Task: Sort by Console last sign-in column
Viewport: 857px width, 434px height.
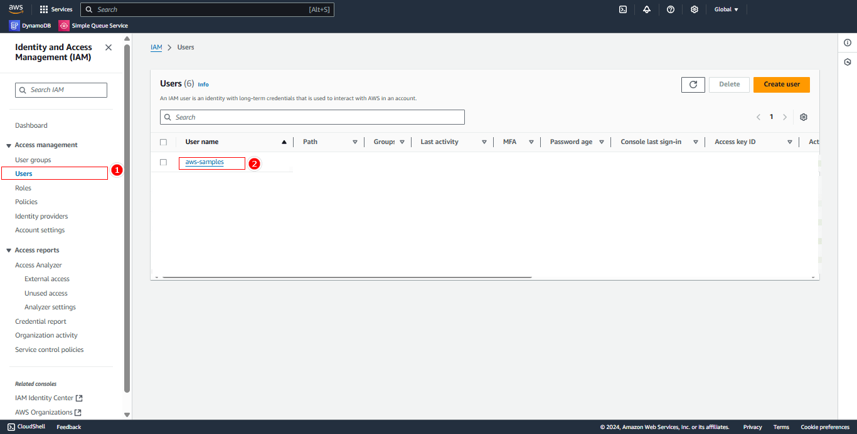Action: (x=696, y=142)
